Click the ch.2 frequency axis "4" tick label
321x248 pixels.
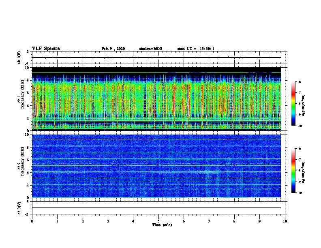[x=28, y=173]
